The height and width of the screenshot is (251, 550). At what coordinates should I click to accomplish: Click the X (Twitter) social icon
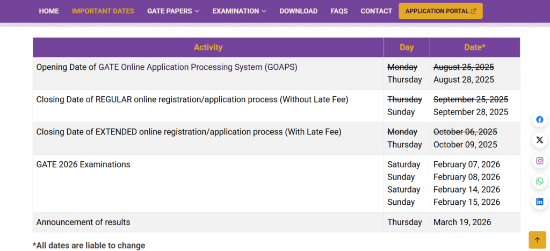(539, 140)
